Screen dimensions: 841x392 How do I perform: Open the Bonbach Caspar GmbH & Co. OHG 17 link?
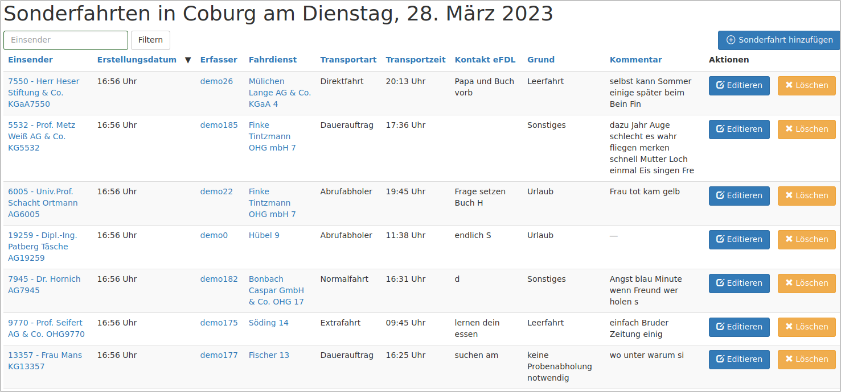tap(276, 290)
